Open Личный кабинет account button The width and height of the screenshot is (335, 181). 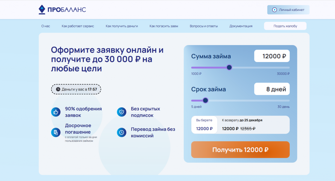point(288,10)
